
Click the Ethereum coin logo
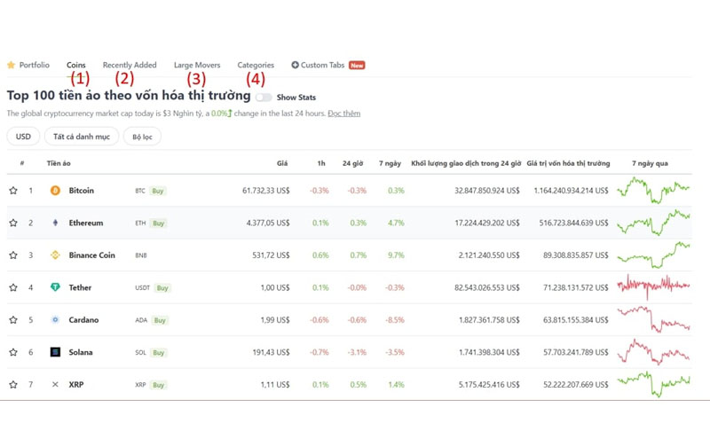[55, 223]
